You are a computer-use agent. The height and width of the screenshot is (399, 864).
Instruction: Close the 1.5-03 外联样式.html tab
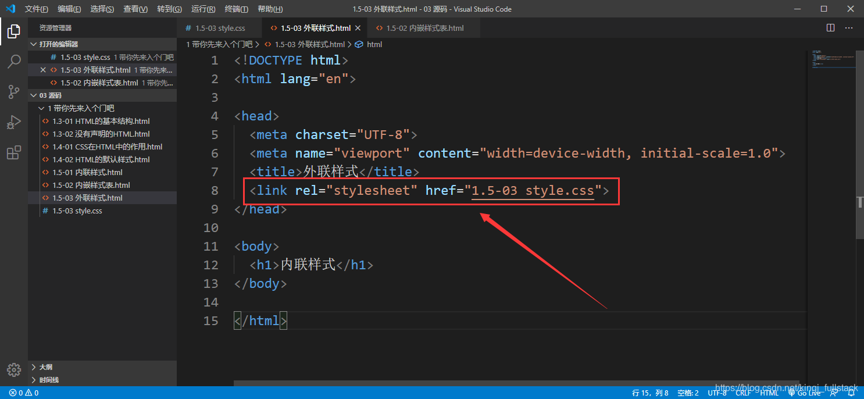(358, 28)
